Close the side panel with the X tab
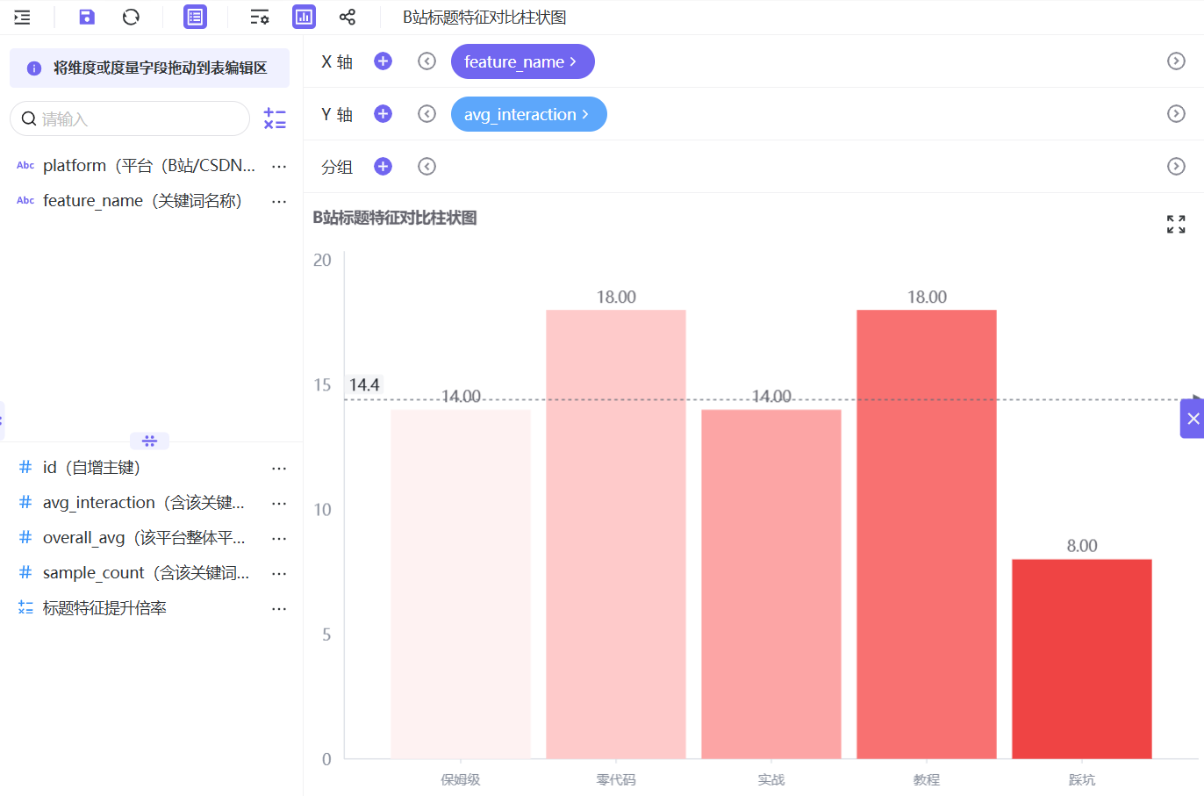1204x796 pixels. (x=1193, y=419)
